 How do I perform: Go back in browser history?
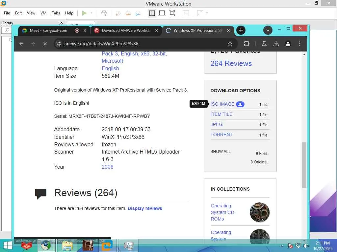21,44
